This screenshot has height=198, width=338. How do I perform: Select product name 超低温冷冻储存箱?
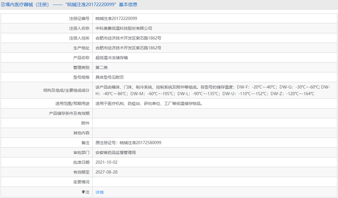(111, 58)
